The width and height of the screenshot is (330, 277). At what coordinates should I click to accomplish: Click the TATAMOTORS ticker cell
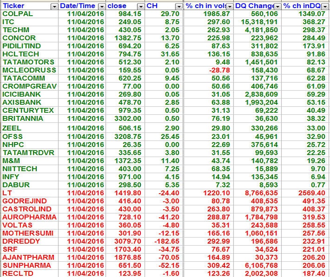click(28, 62)
